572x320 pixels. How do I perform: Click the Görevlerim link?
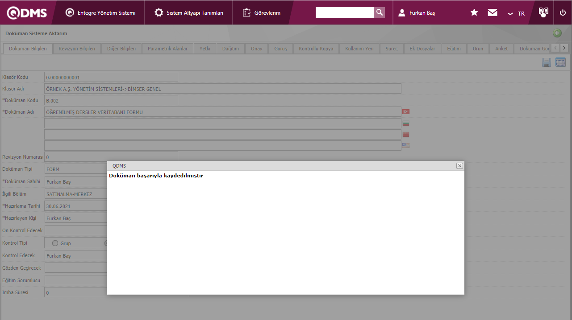(x=262, y=13)
